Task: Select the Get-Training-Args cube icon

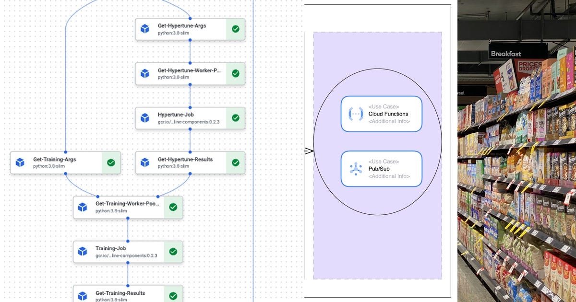Action: [x=21, y=163]
